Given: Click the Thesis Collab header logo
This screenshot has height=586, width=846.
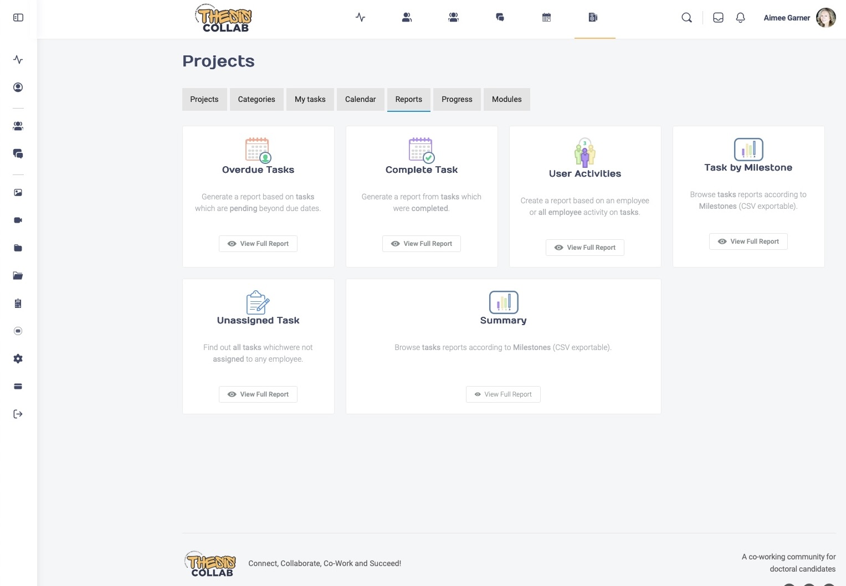Looking at the screenshot, I should click(224, 18).
